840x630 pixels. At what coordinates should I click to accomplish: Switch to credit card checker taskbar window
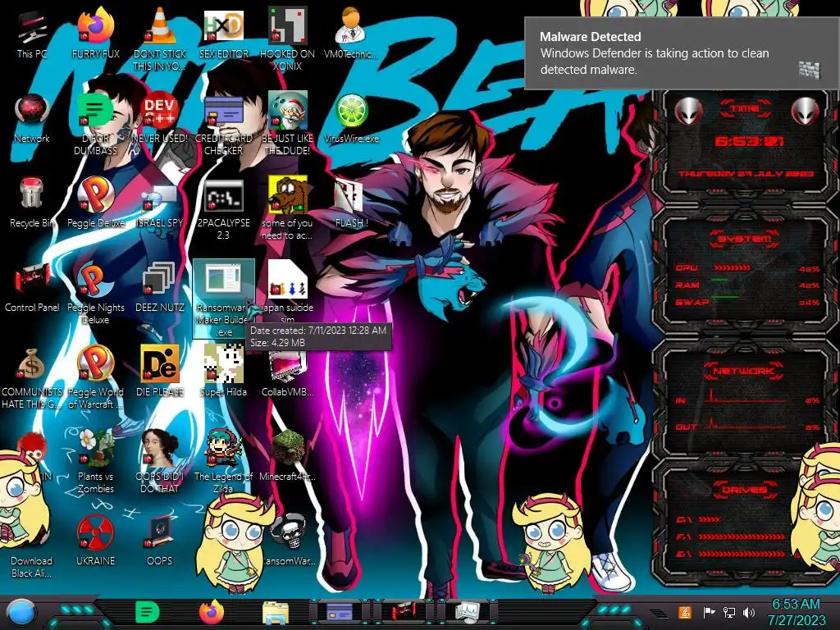click(340, 612)
